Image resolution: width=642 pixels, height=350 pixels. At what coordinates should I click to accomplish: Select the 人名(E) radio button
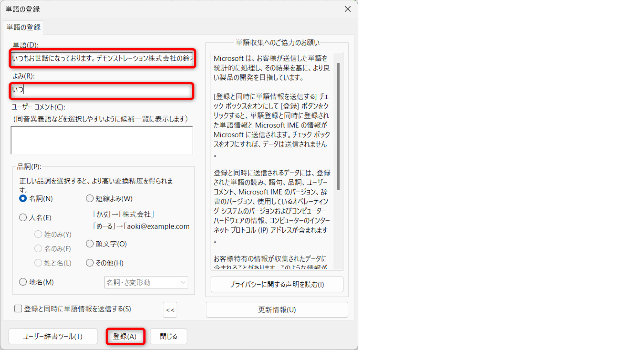23,218
